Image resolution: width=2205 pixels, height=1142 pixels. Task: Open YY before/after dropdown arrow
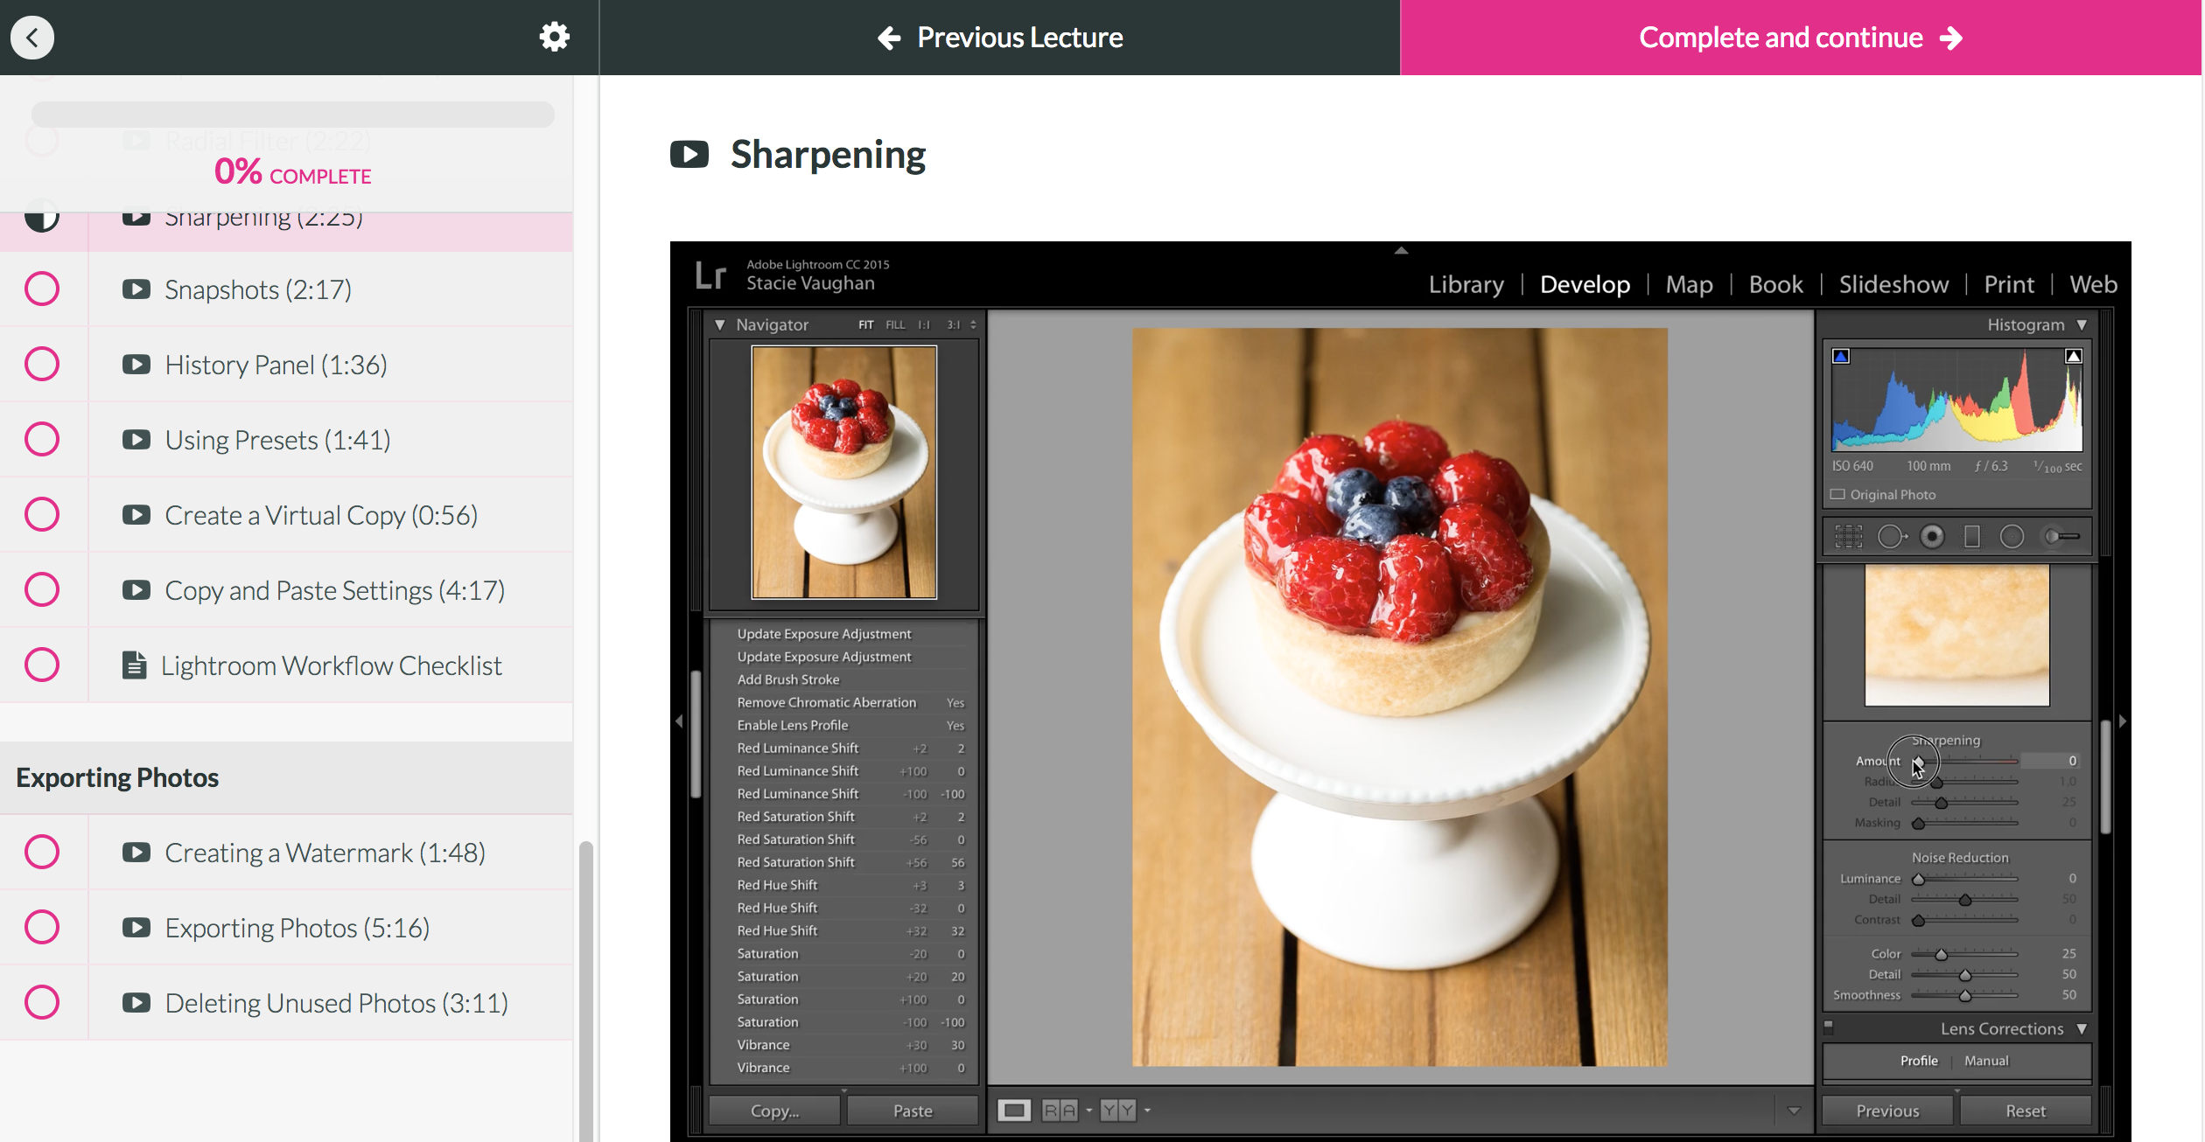coord(1147,1111)
